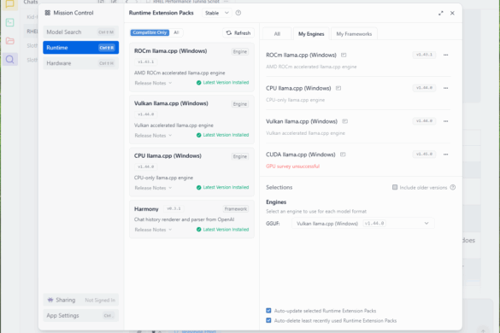Uncheck Auto-update selected Runtime Extension Packs
Image resolution: width=500 pixels, height=333 pixels.
[x=268, y=311]
